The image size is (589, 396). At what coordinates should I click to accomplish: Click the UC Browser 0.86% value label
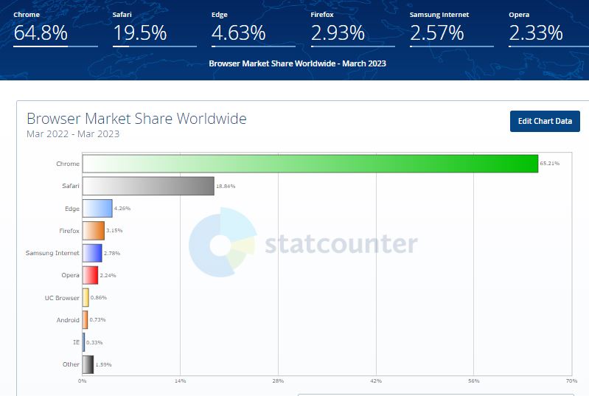[x=99, y=298]
